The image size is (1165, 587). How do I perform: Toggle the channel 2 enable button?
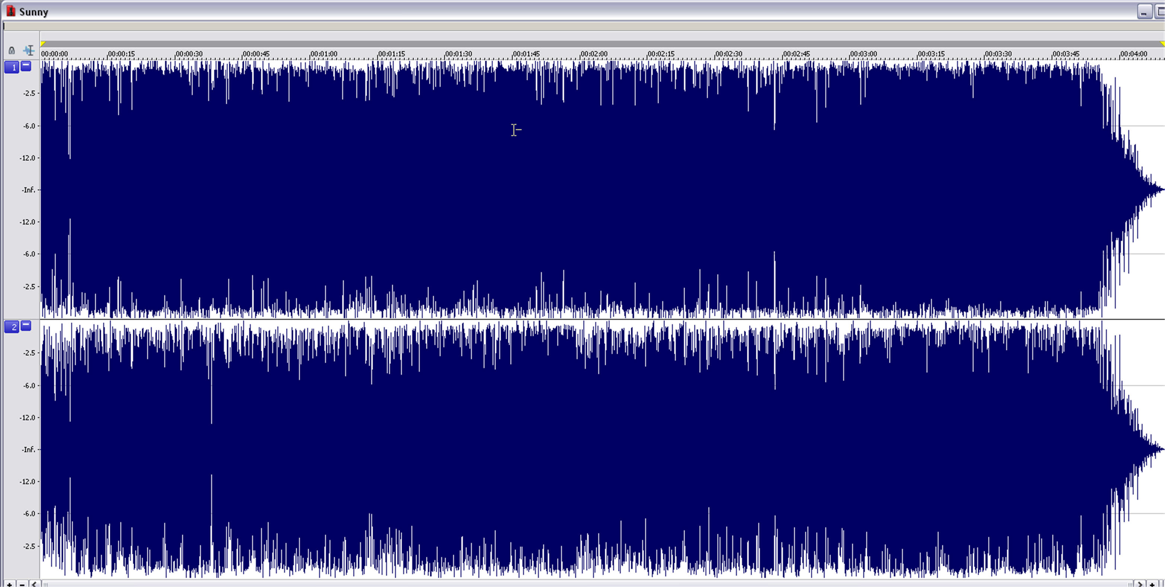click(x=12, y=327)
